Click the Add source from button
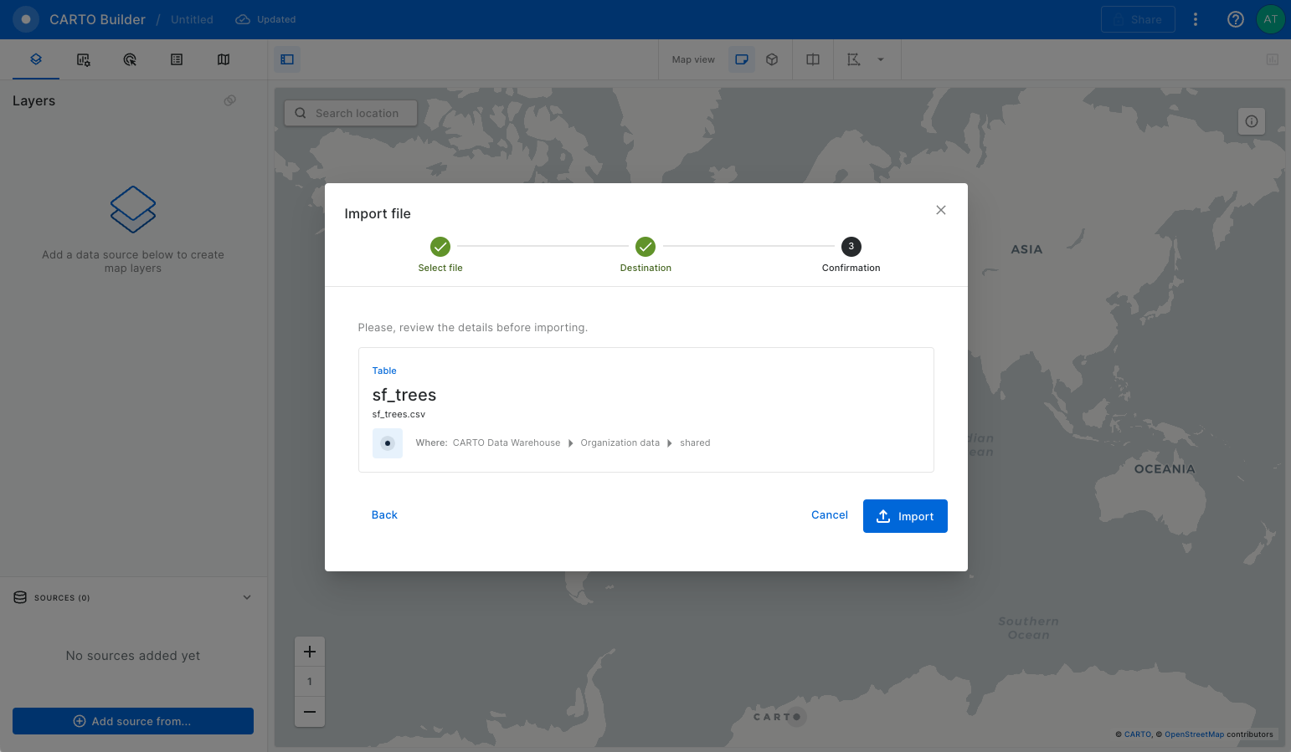This screenshot has height=752, width=1291. coord(133,721)
